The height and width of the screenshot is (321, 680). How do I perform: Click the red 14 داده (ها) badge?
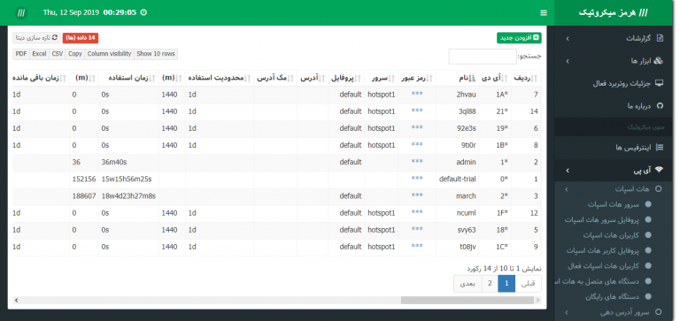coord(81,38)
